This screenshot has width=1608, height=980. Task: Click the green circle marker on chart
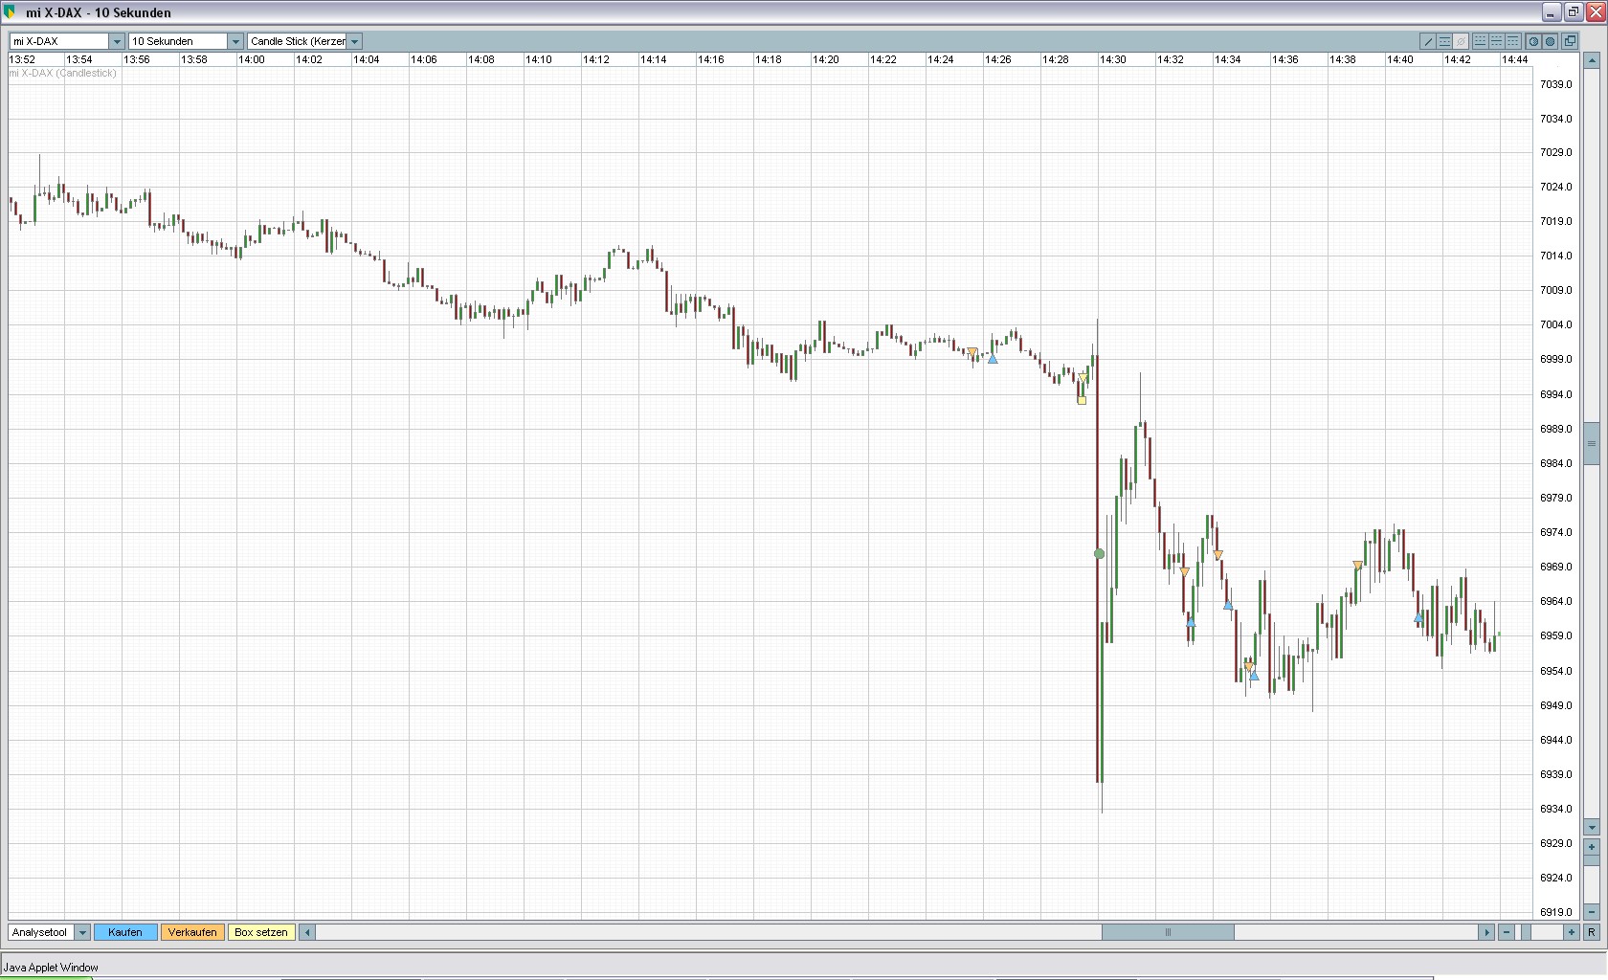click(x=1099, y=553)
